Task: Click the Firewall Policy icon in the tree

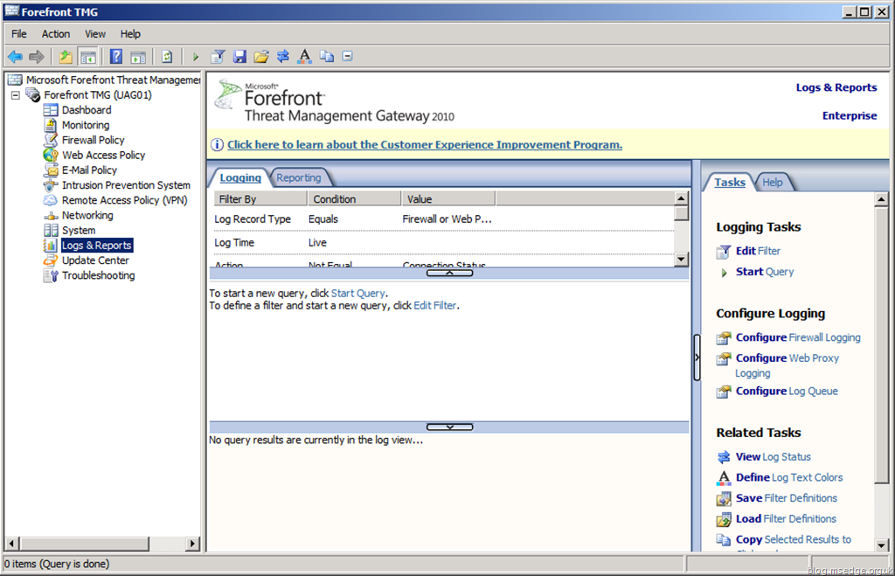Action: tap(51, 140)
